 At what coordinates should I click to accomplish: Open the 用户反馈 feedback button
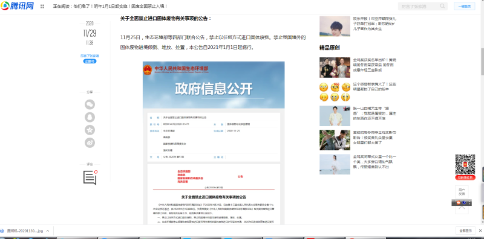tap(462, 192)
